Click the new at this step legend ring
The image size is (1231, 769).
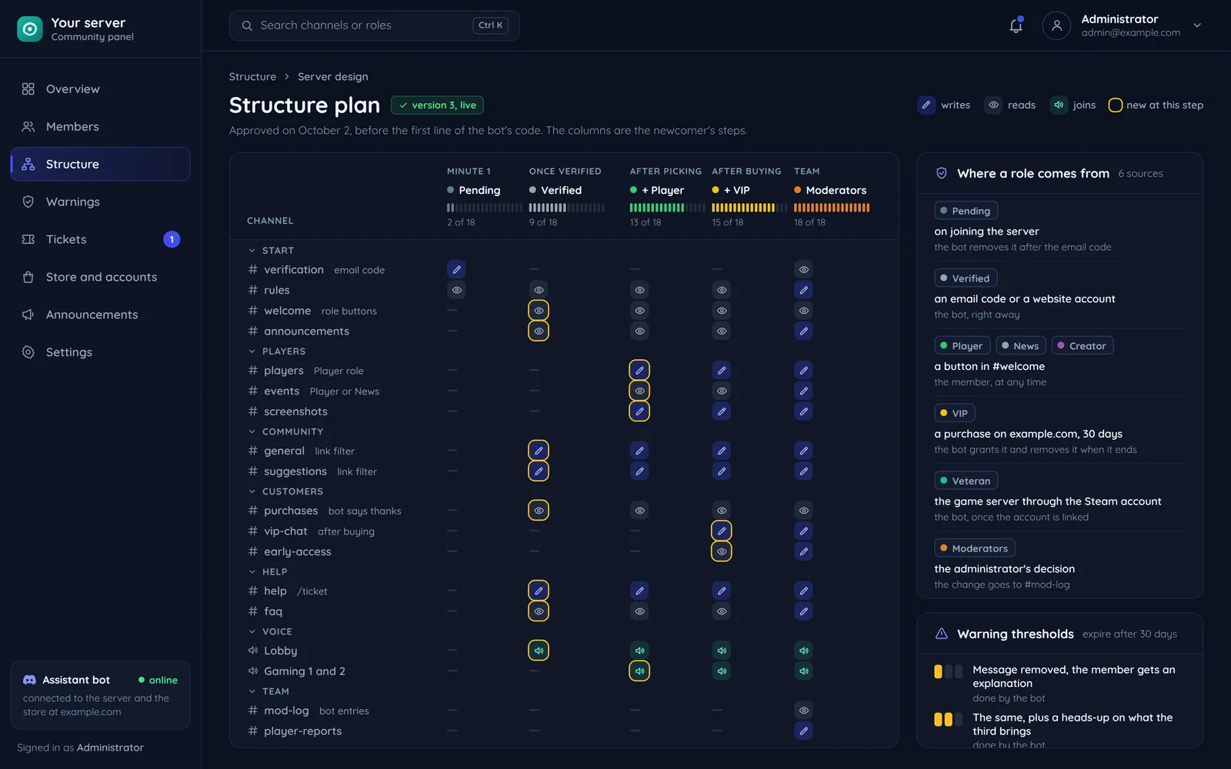[x=1115, y=105]
